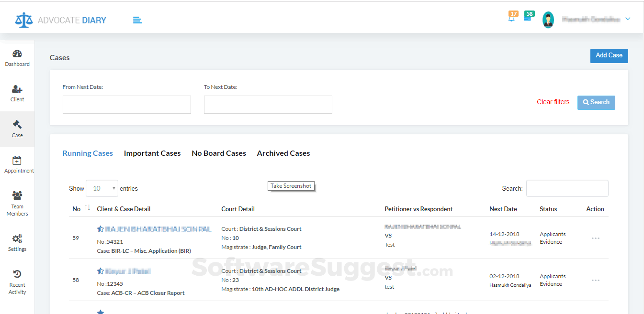The image size is (644, 314).
Task: Open the Show entries dropdown
Action: [102, 188]
